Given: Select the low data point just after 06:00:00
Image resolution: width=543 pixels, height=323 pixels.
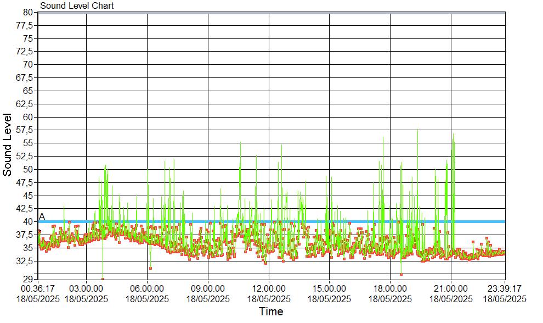Looking at the screenshot, I should [150, 268].
